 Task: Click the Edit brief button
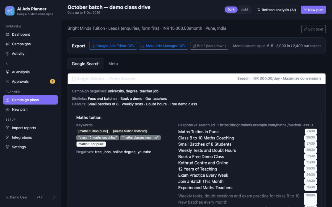click(x=313, y=29)
